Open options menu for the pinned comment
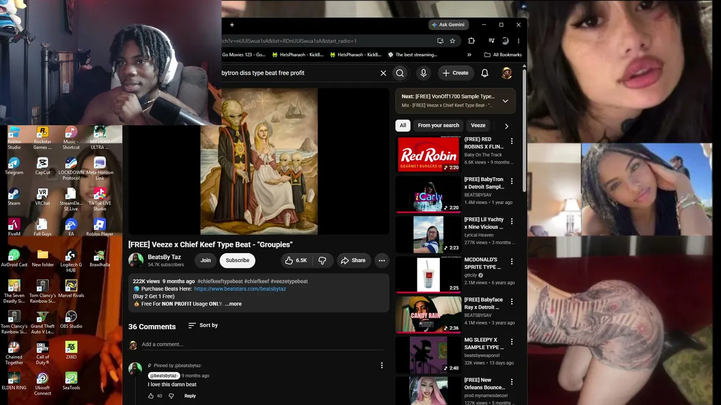The image size is (721, 405). point(381,366)
